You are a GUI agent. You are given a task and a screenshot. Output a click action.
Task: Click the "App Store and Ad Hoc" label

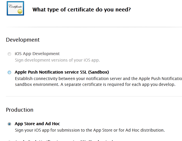(x=37, y=124)
